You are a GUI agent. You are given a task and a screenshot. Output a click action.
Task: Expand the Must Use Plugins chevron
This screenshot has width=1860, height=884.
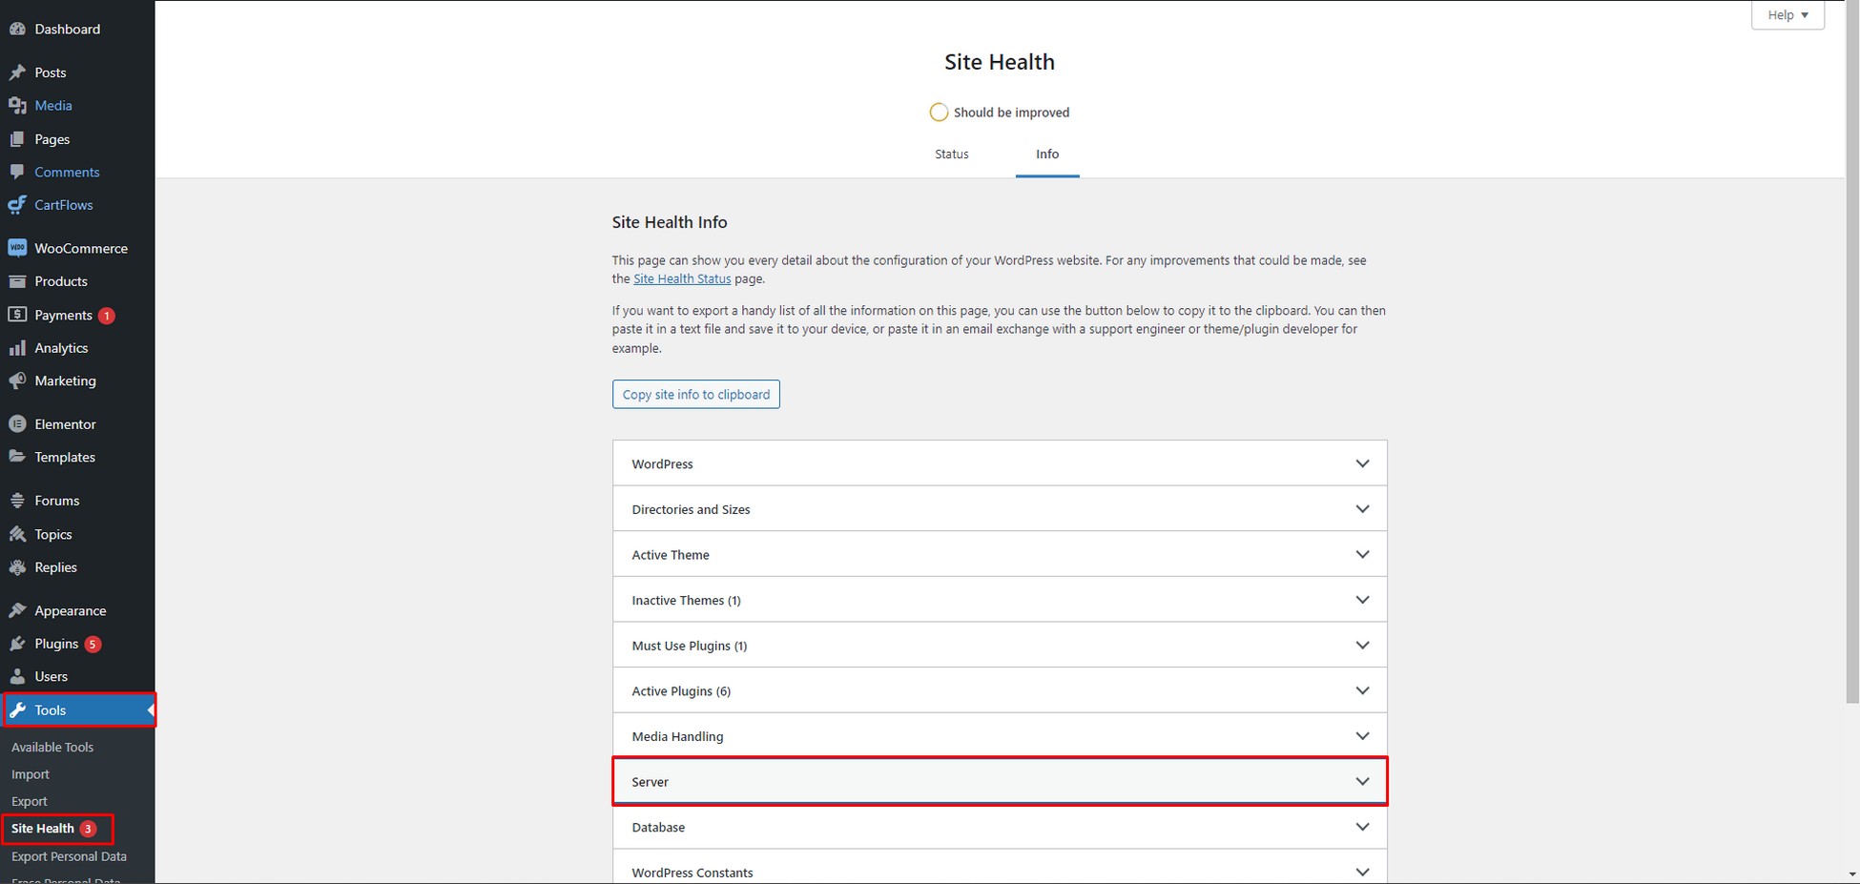click(x=1362, y=646)
